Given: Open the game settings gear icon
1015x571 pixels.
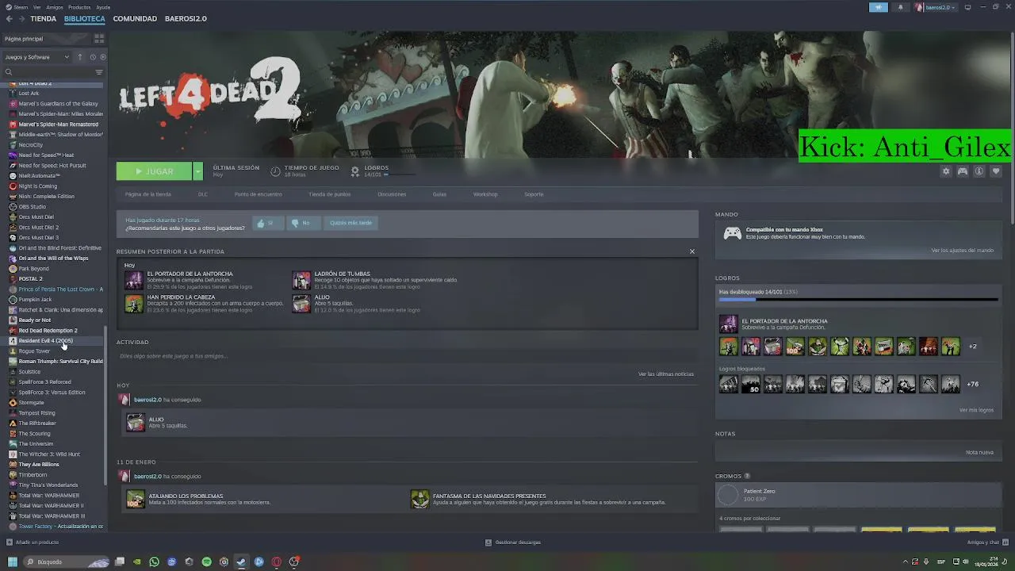Looking at the screenshot, I should tap(945, 171).
